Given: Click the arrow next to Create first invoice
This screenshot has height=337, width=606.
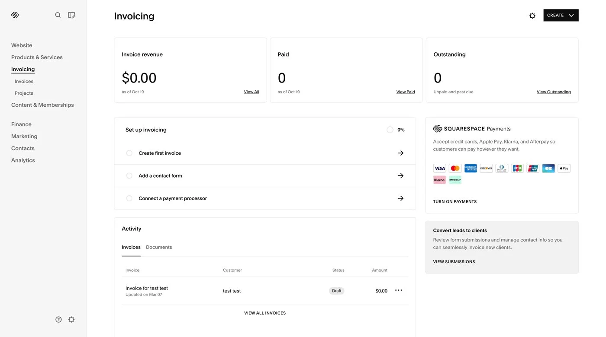Looking at the screenshot, I should coord(400,153).
